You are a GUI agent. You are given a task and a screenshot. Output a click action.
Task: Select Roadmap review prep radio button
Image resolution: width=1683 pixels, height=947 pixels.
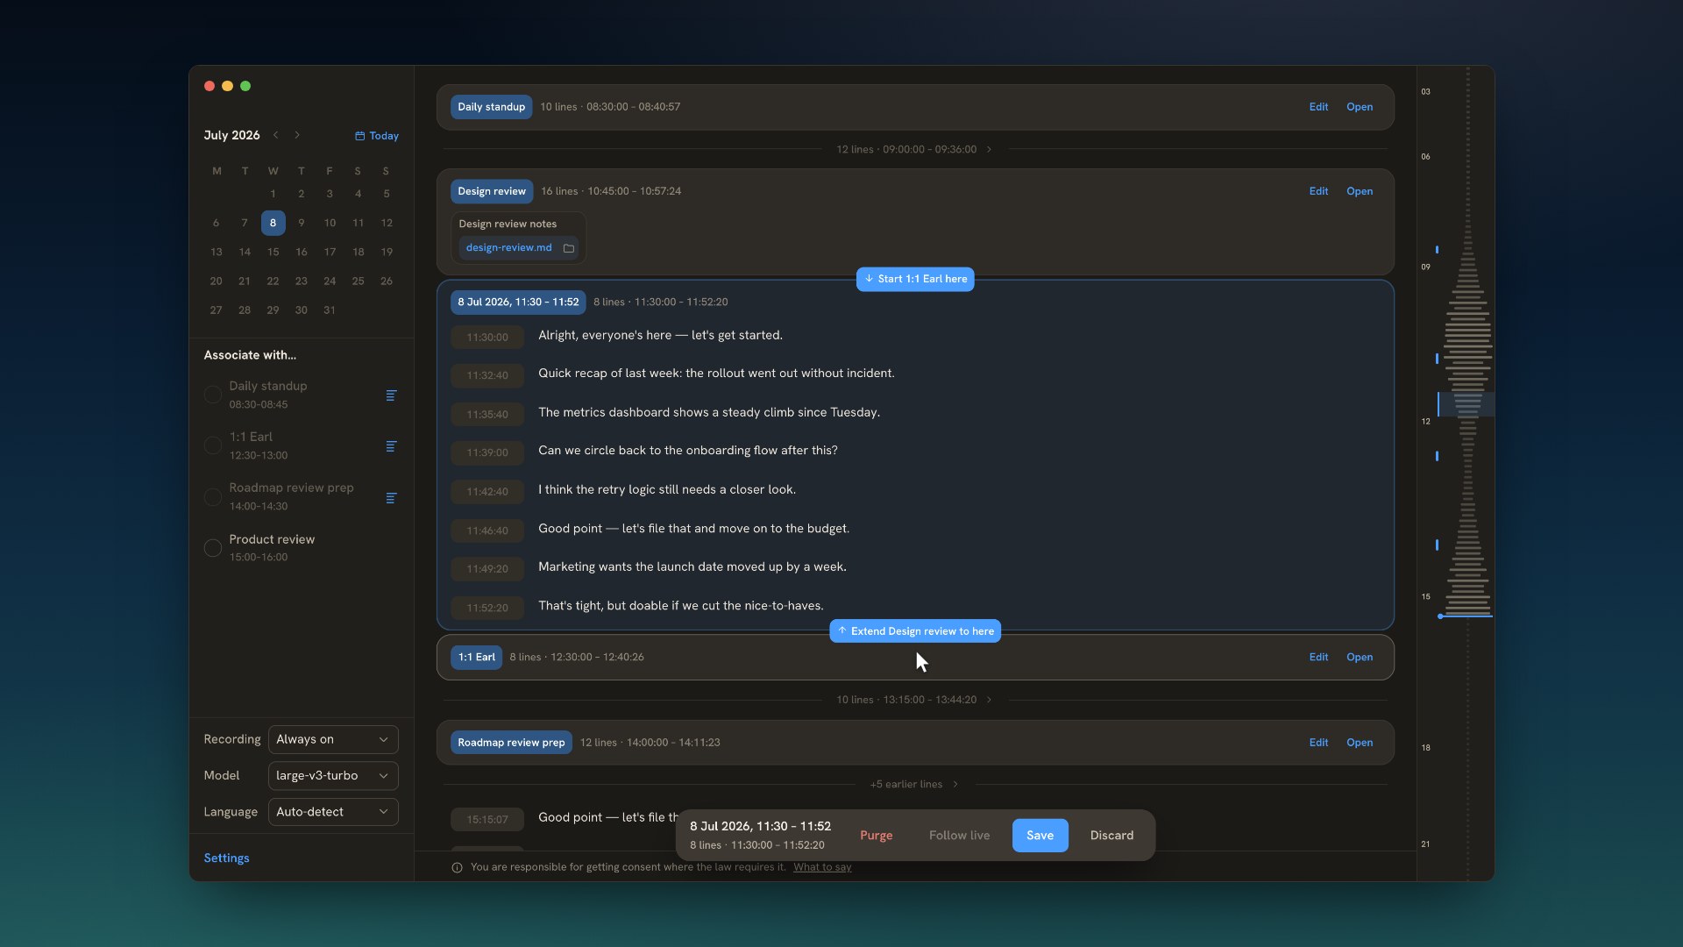(212, 497)
